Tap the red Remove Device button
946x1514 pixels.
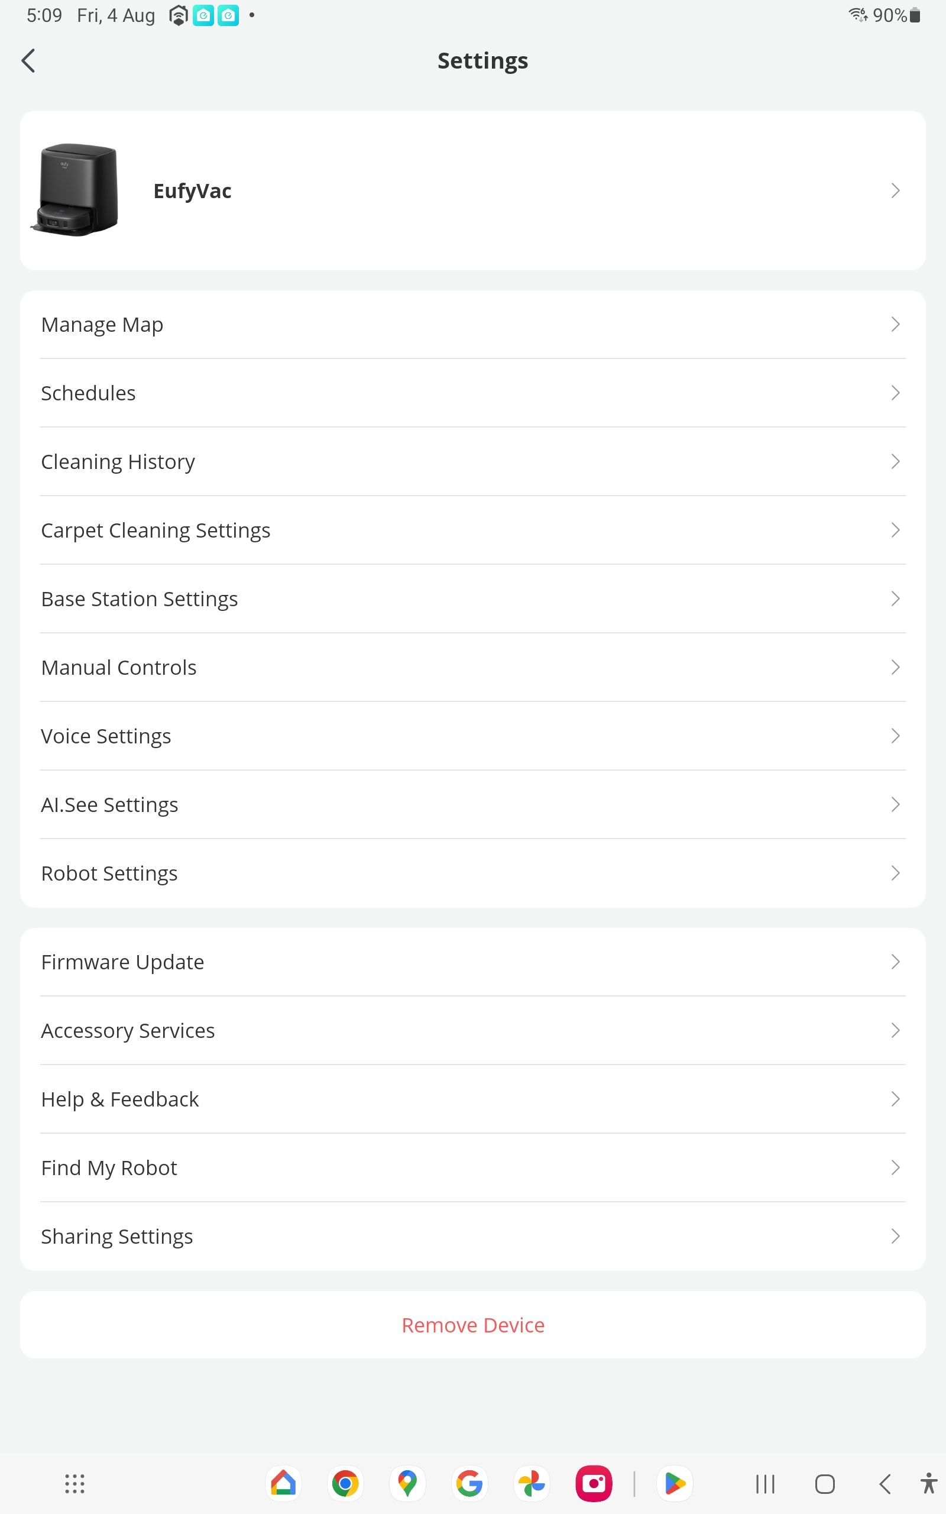(x=473, y=1325)
